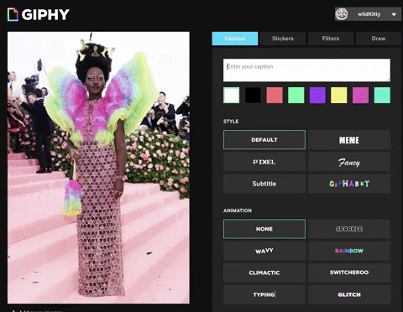403x312 pixels.
Task: Select the GIPHABET caption style
Action: click(x=349, y=184)
